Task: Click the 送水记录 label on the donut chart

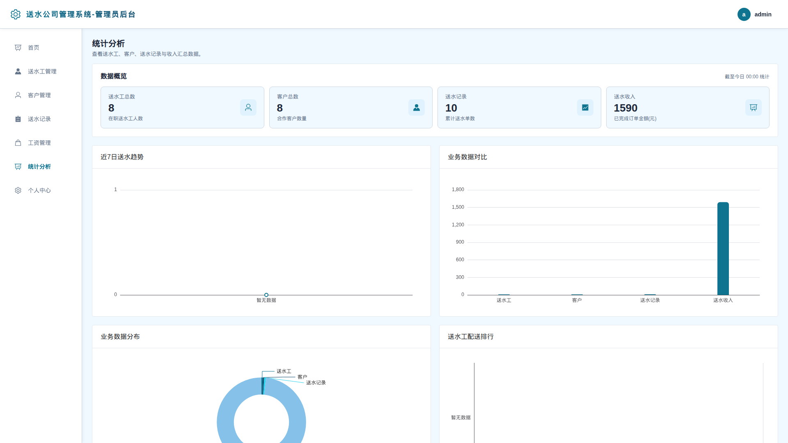Action: (316, 383)
